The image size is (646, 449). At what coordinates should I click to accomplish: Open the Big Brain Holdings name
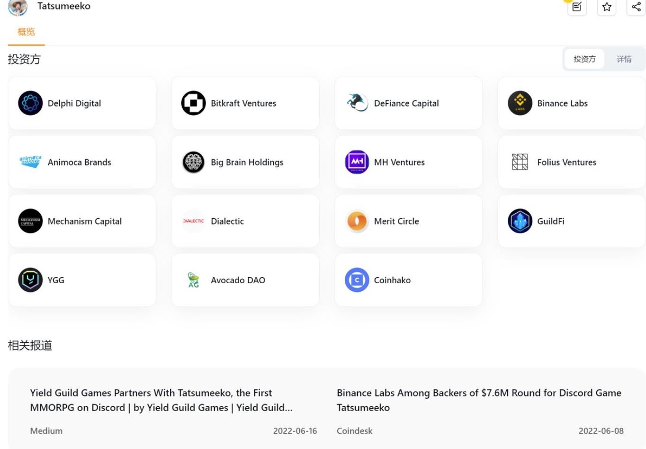pyautogui.click(x=247, y=162)
